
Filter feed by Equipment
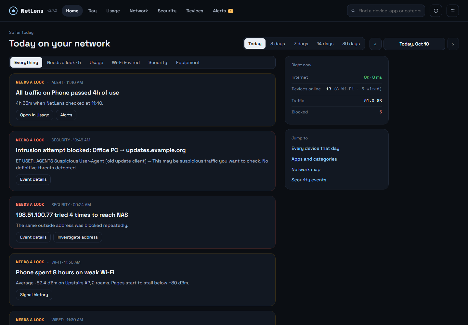point(188,62)
